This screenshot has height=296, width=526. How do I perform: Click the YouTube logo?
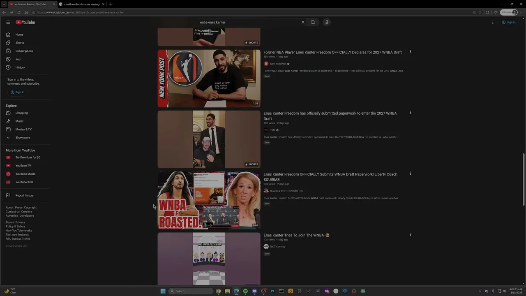[x=25, y=22]
